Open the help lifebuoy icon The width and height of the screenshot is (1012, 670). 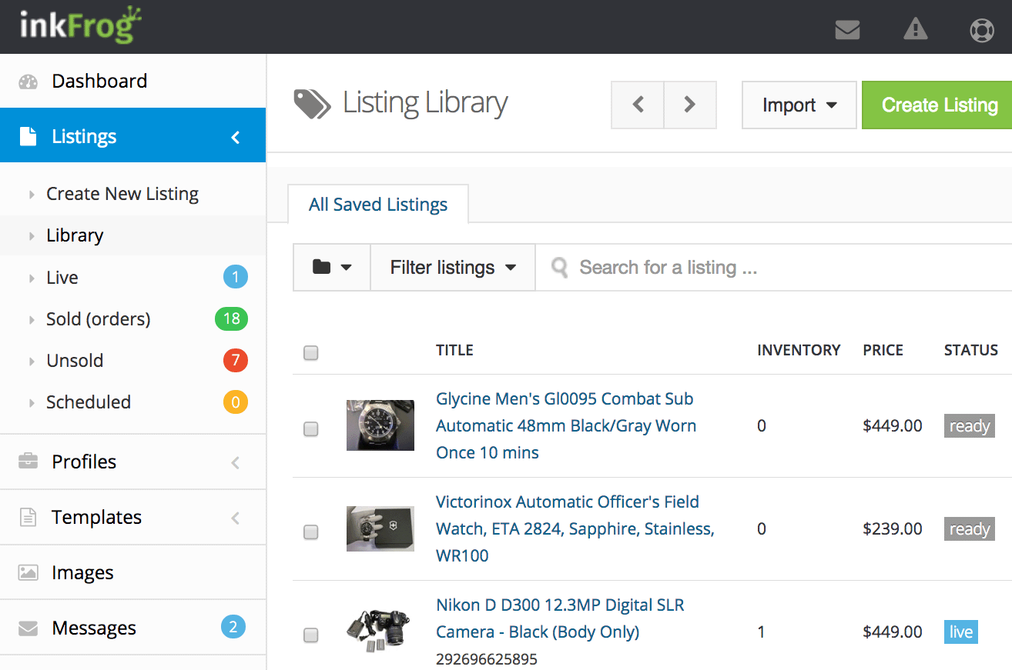pos(982,30)
